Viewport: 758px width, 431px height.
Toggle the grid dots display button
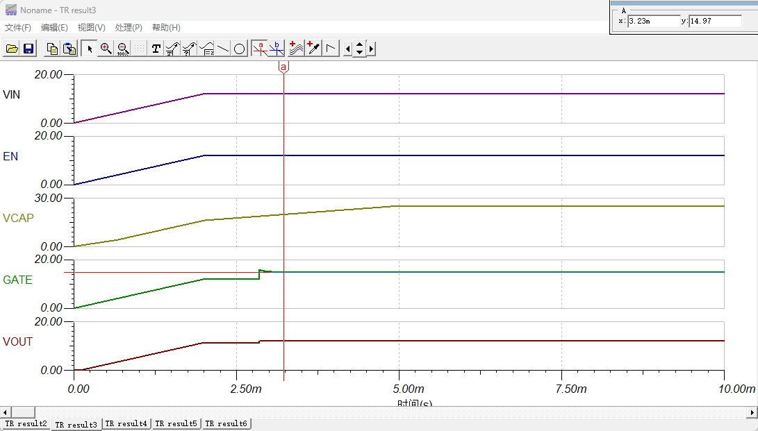click(139, 49)
